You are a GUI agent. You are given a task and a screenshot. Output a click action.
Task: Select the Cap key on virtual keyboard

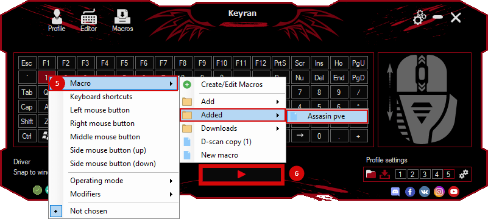click(x=27, y=107)
